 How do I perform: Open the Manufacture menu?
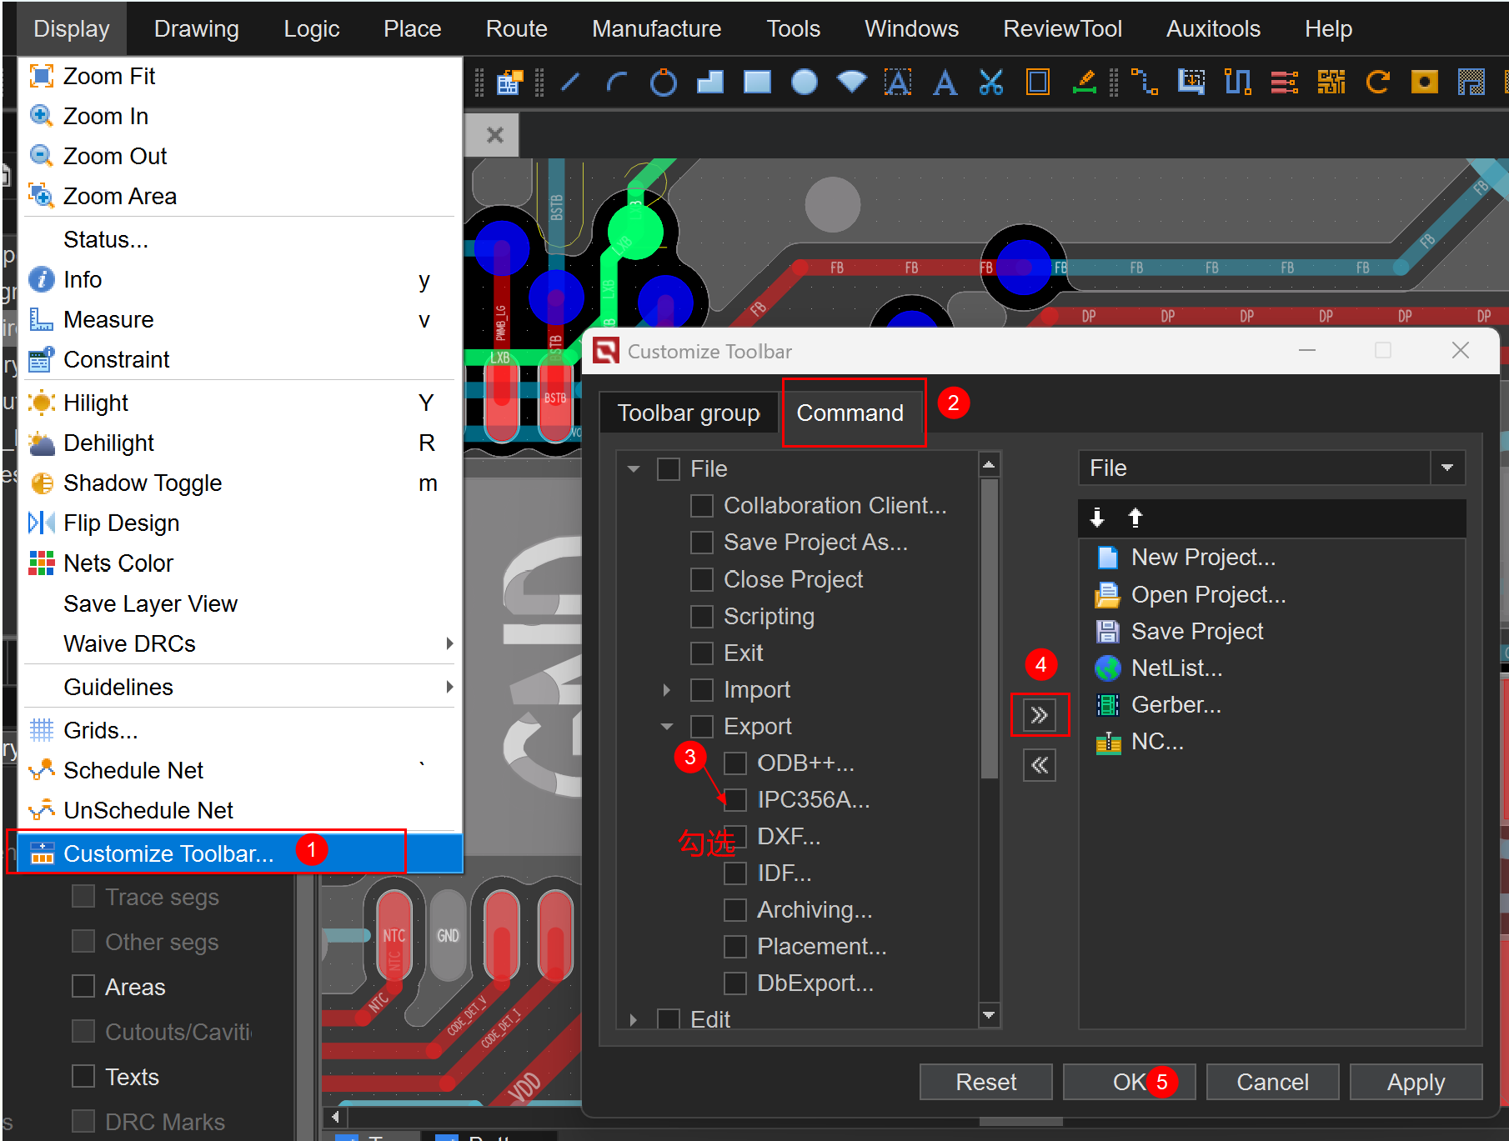656,29
